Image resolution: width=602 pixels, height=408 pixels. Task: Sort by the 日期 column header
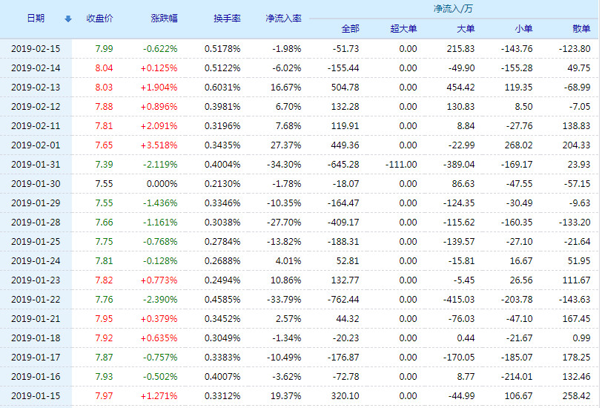(x=35, y=18)
